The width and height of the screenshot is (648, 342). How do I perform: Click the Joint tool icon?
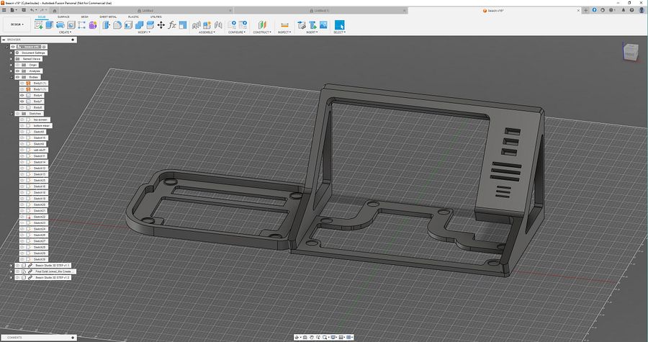click(x=218, y=25)
